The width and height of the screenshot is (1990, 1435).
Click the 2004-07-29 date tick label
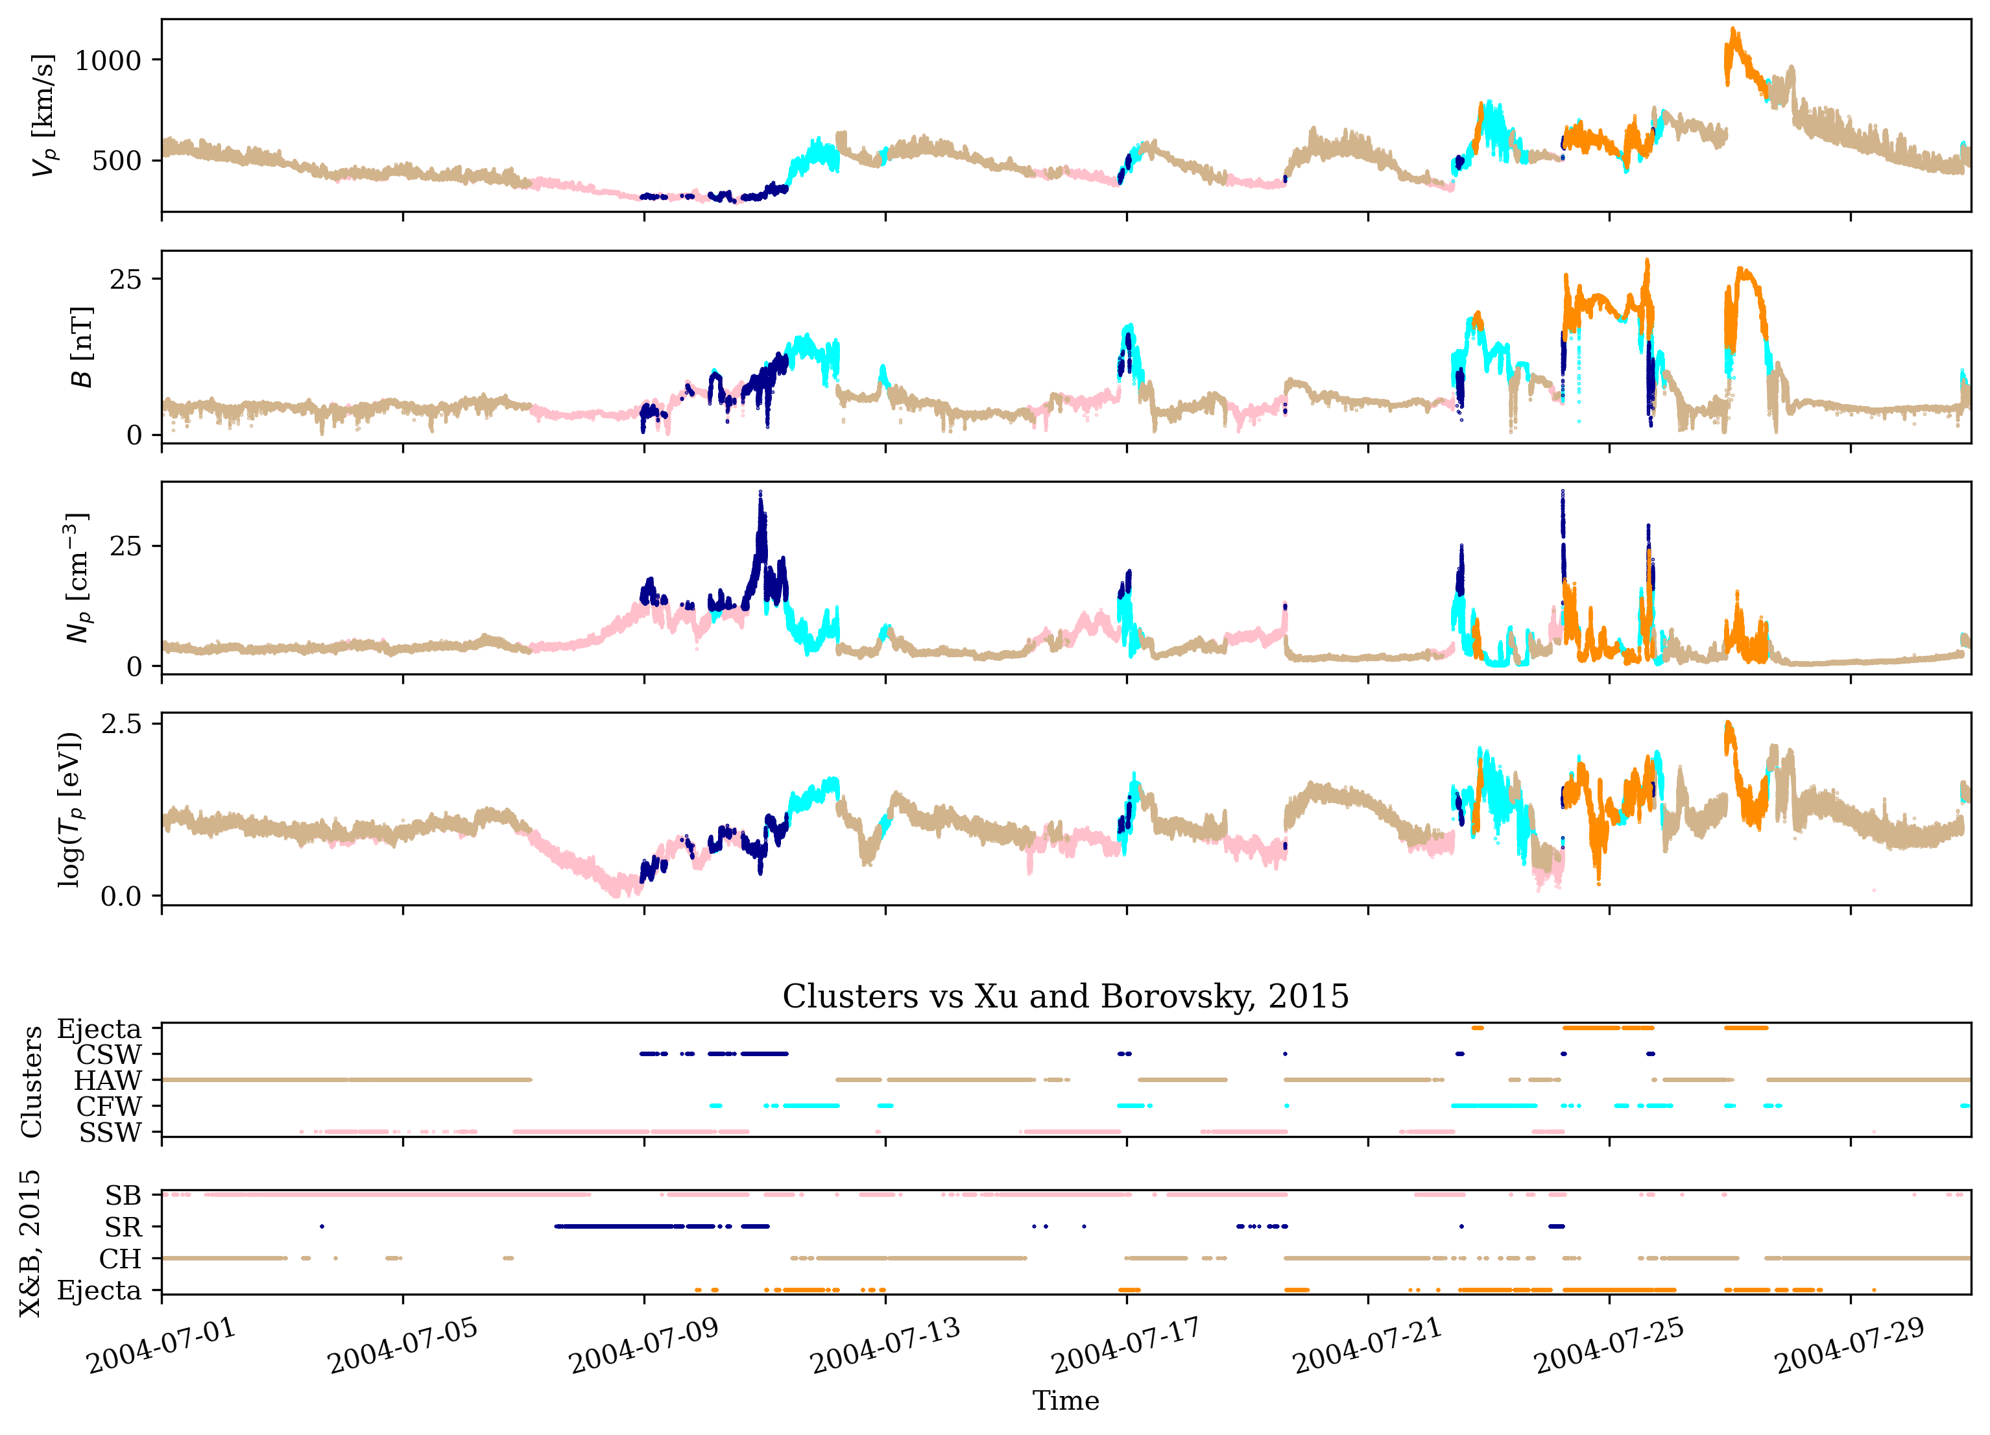coord(1850,1345)
